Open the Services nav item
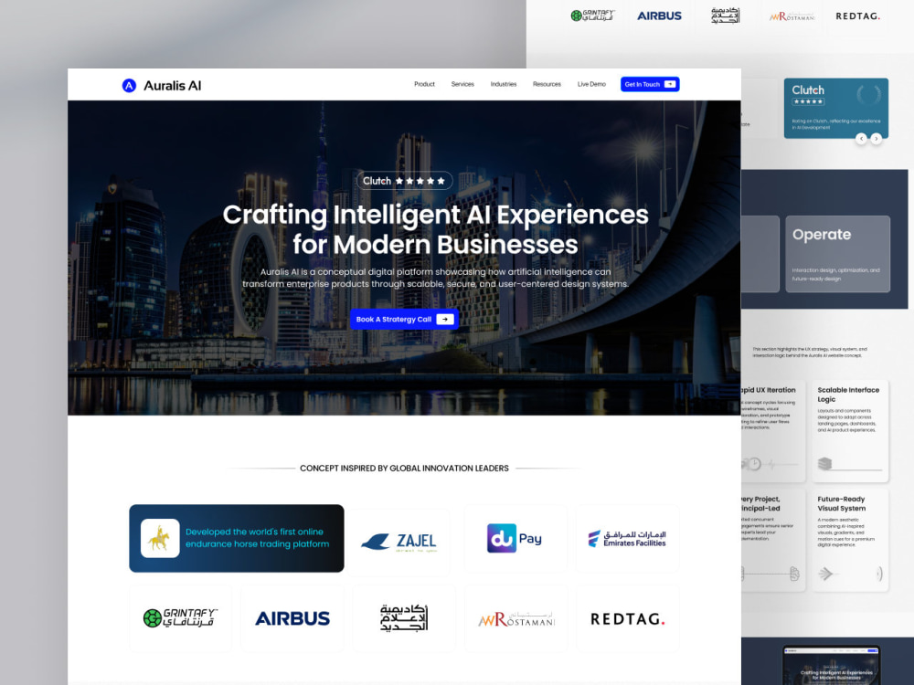Image resolution: width=914 pixels, height=685 pixels. coord(462,84)
